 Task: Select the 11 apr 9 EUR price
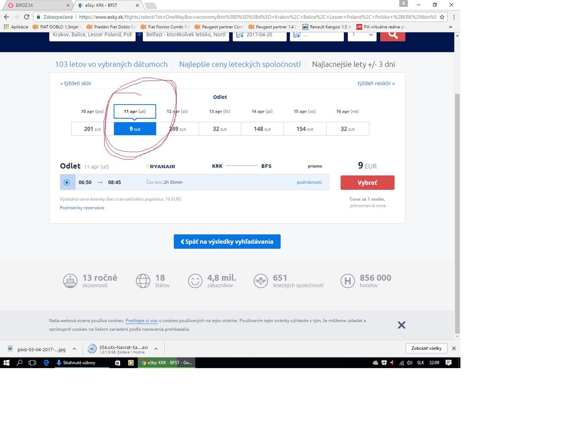point(135,129)
